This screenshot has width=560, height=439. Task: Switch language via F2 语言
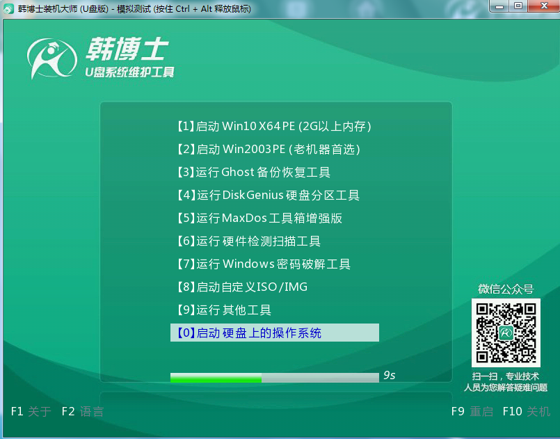(83, 411)
